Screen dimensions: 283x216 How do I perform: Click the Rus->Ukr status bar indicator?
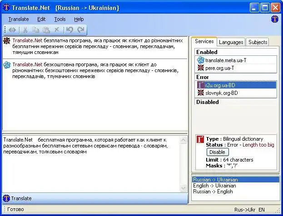coord(245,210)
